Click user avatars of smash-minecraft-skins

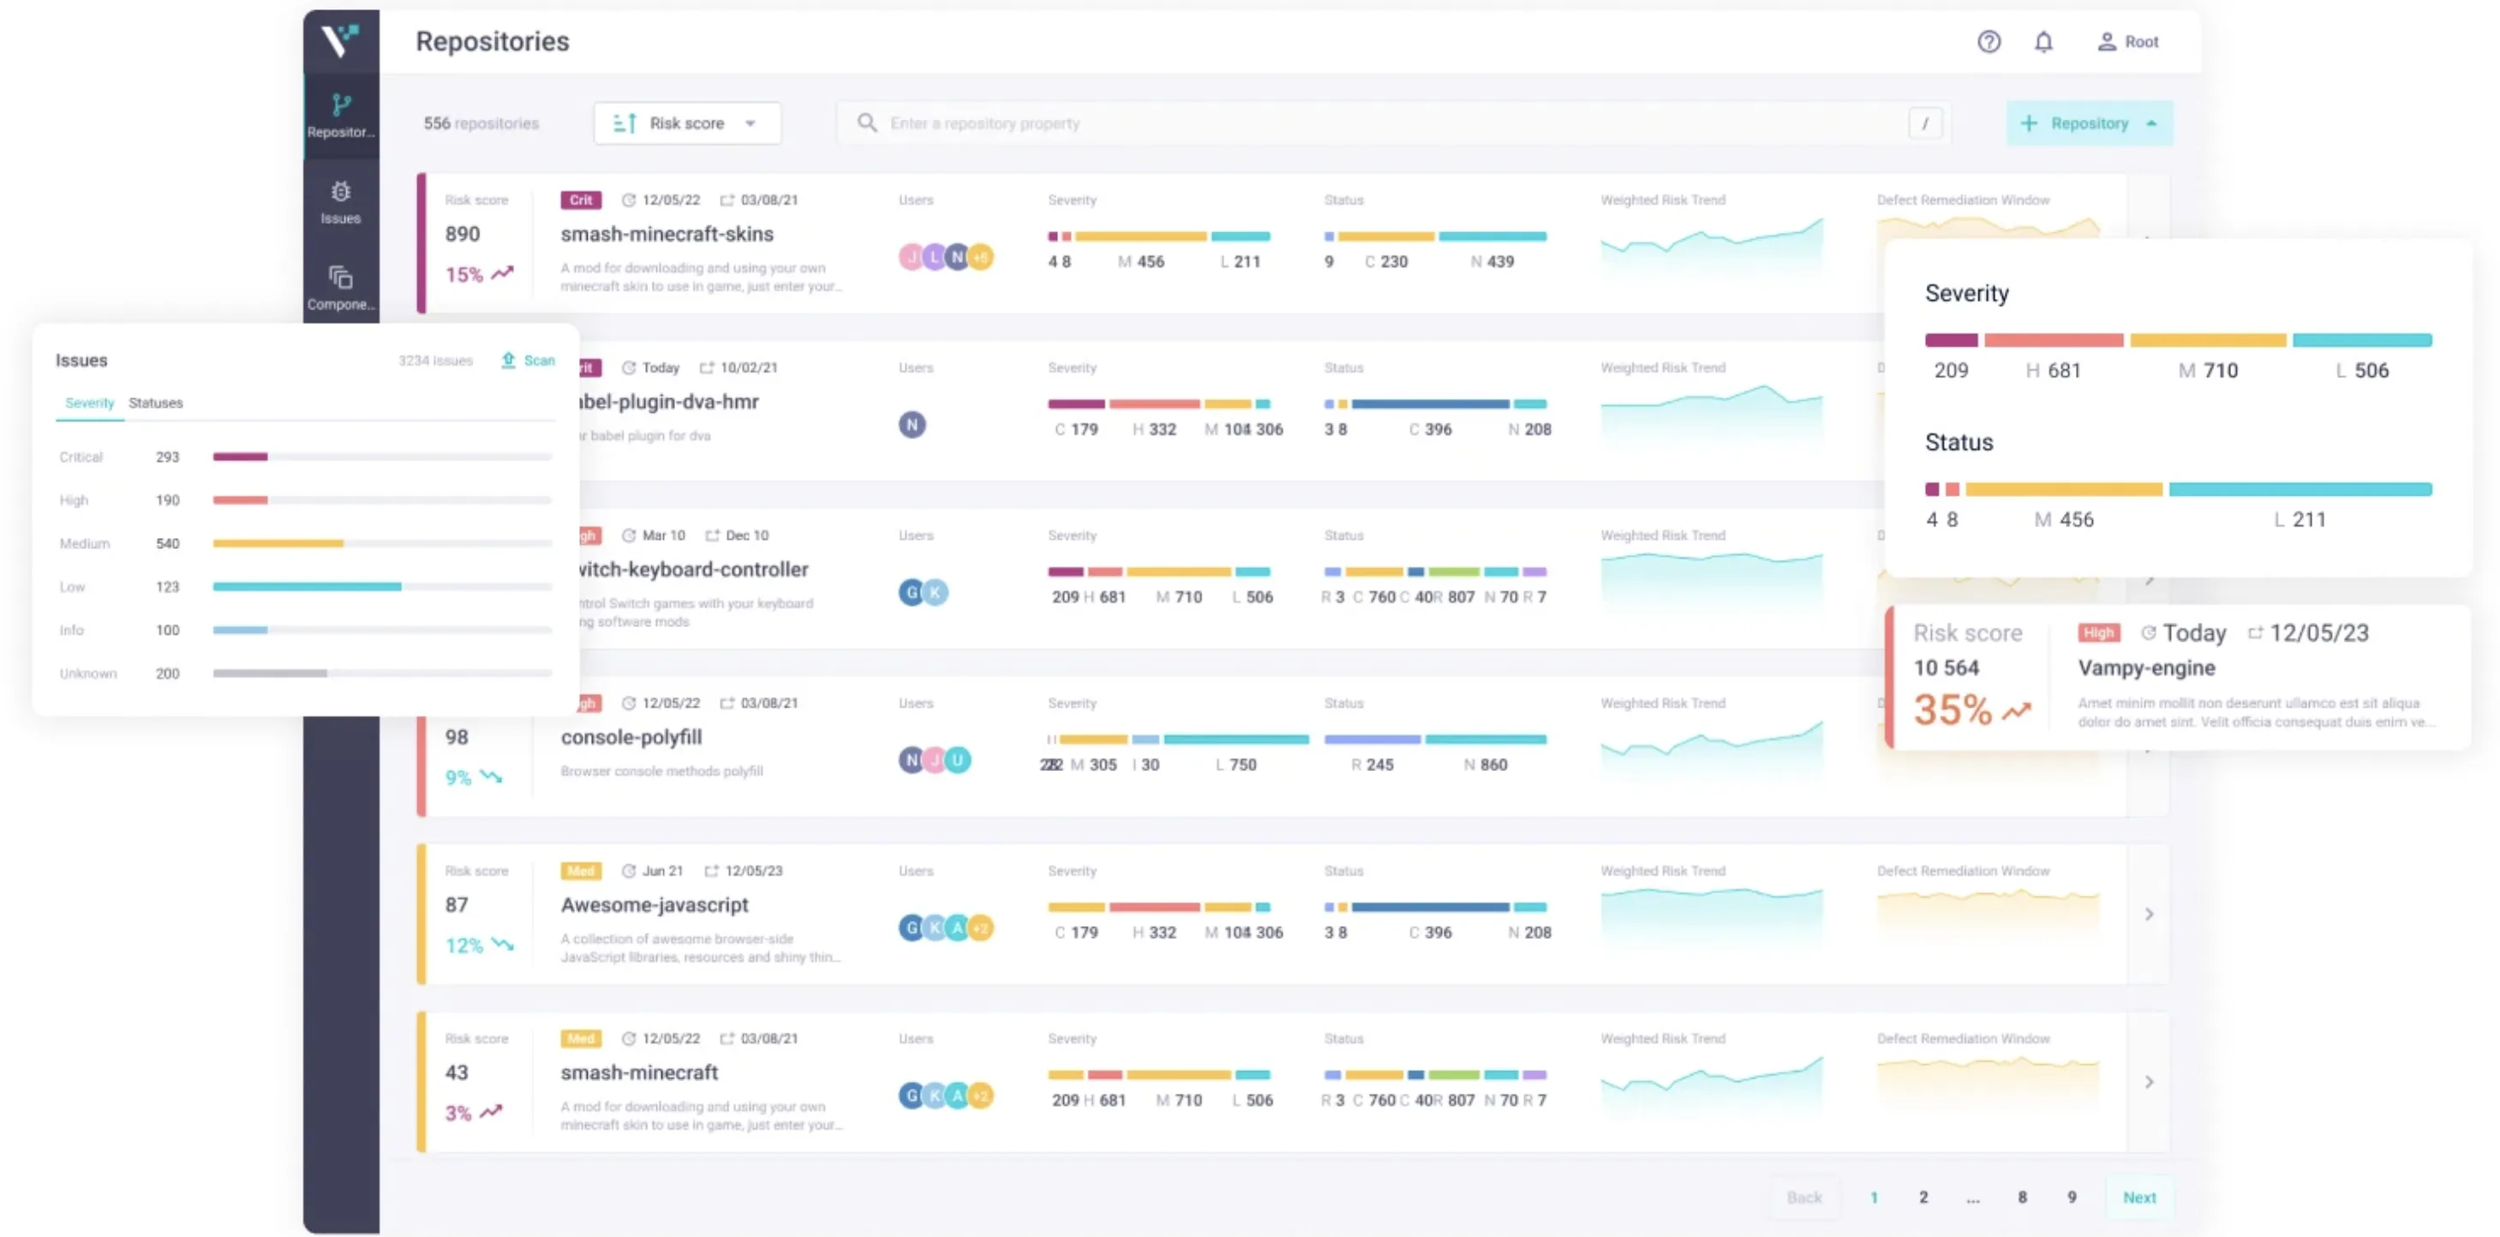coord(945,257)
